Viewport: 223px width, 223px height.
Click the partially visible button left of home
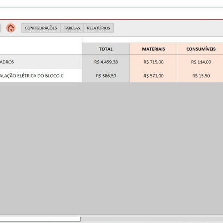(x=0, y=28)
